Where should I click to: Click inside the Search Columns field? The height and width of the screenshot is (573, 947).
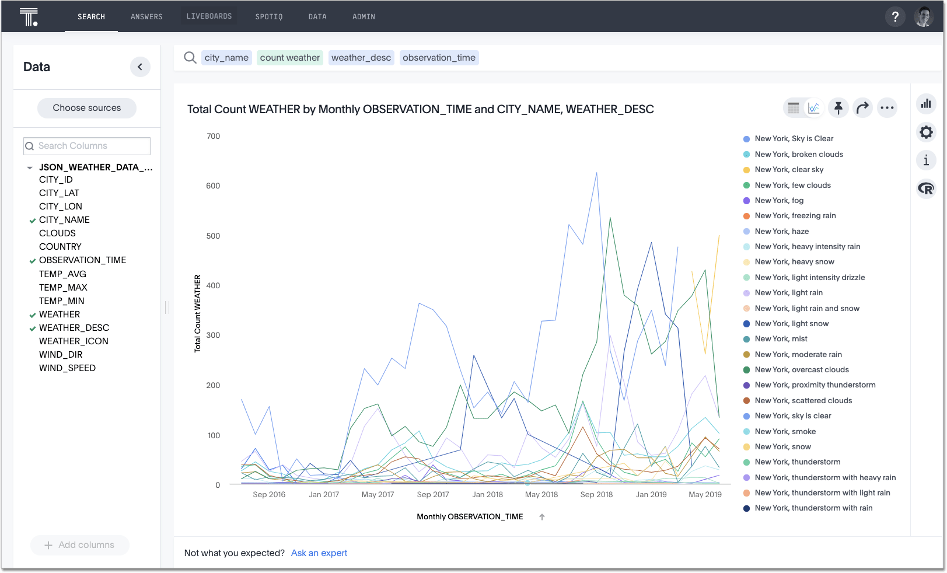[86, 145]
